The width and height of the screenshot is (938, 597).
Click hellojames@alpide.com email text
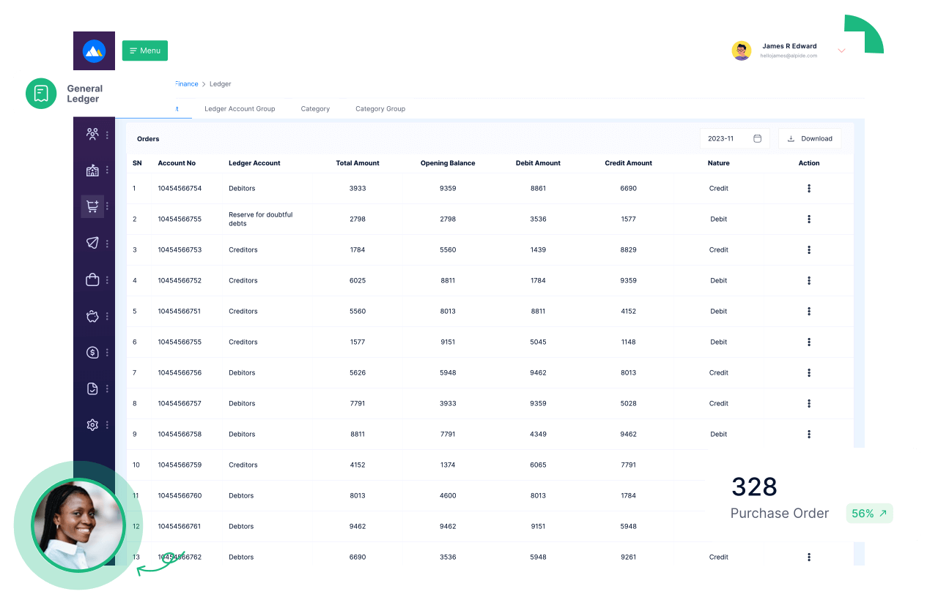pos(789,56)
